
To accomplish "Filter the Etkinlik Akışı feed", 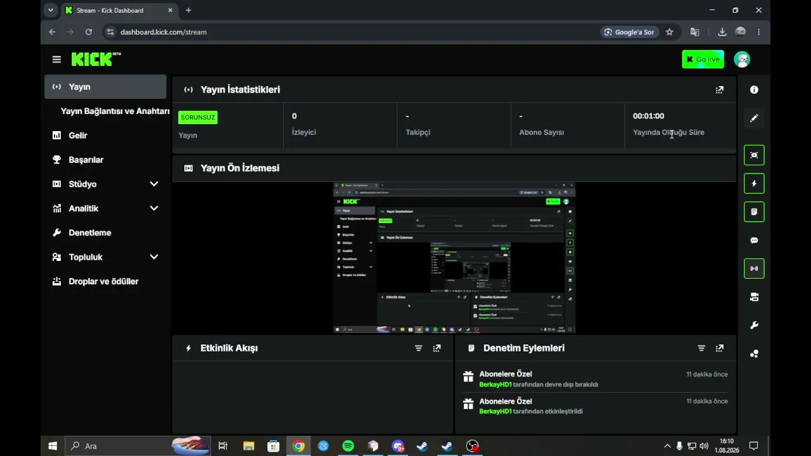I will pos(418,348).
